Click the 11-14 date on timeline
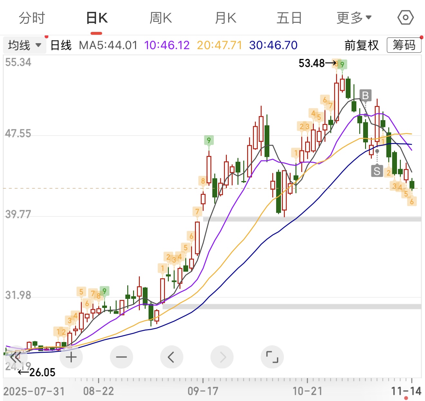The width and height of the screenshot is (425, 401). coord(406,391)
